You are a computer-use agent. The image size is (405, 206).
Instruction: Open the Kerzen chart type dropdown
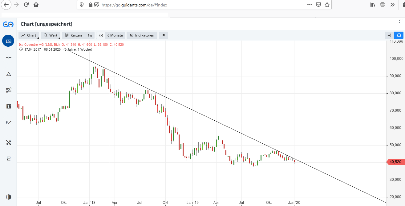coord(74,35)
